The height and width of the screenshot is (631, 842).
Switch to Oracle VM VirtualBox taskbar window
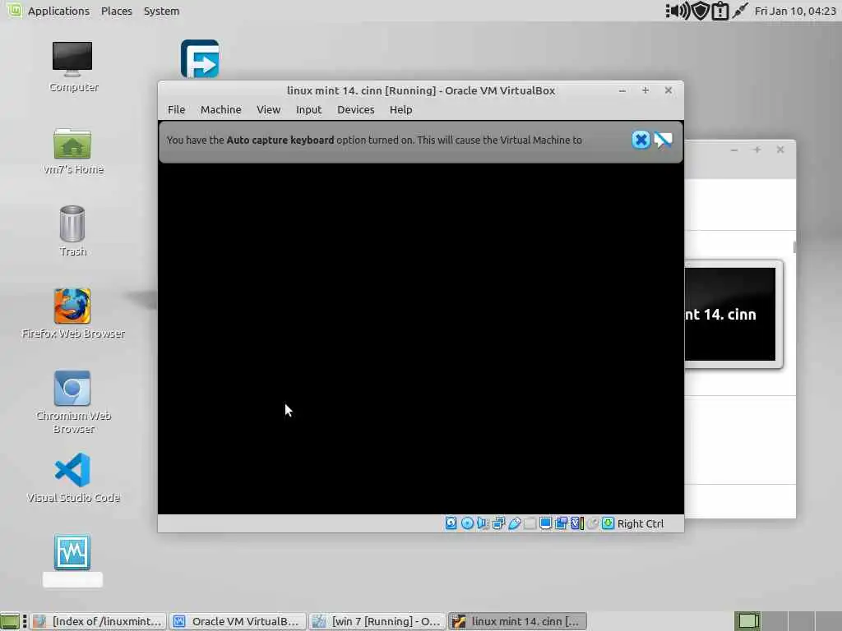[x=238, y=621]
